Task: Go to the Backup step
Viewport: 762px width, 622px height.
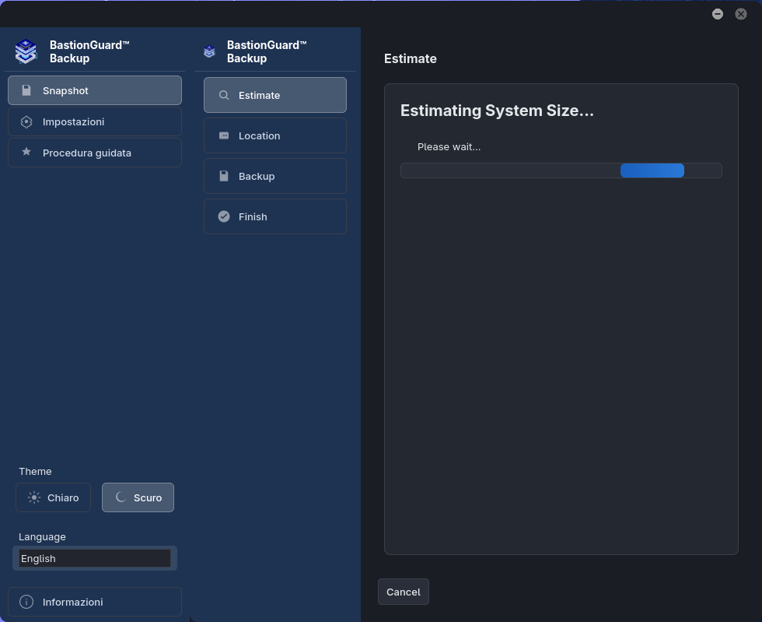Action: coord(275,176)
